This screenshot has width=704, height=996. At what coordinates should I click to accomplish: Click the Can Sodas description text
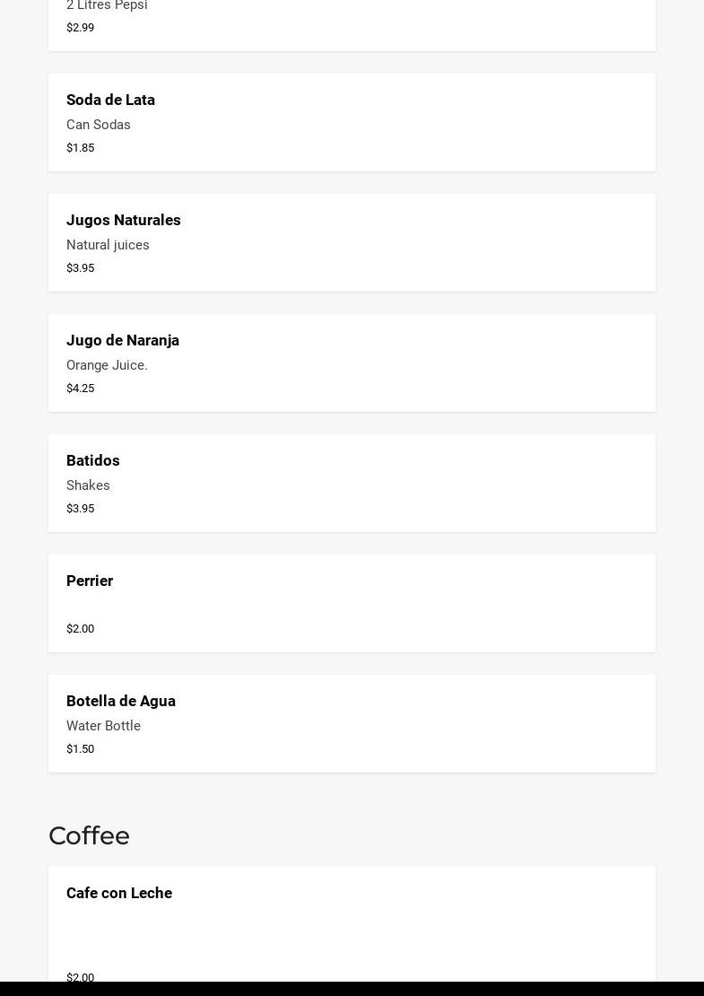pyautogui.click(x=99, y=125)
